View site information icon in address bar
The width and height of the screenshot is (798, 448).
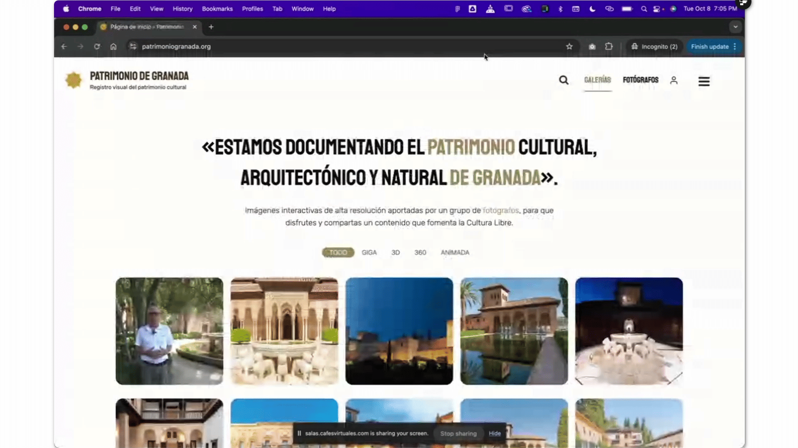point(133,46)
